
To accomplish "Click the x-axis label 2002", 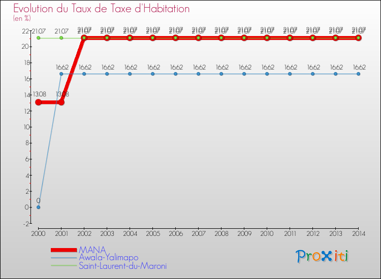I will (84, 234).
